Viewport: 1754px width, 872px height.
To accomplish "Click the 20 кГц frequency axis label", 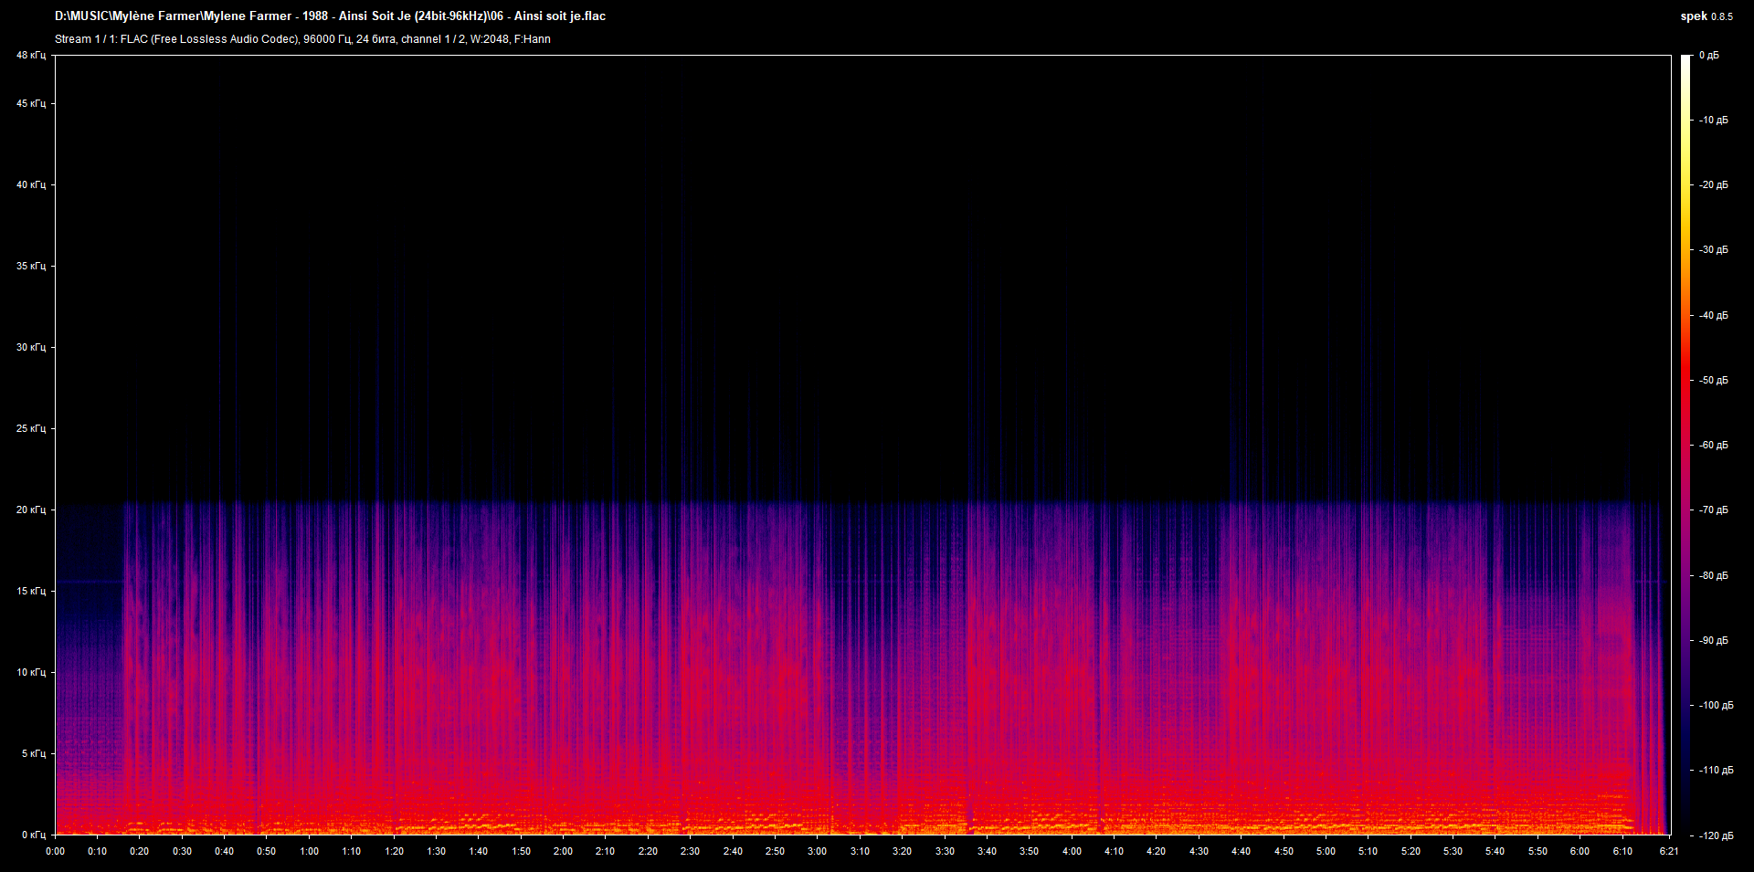I will point(31,510).
